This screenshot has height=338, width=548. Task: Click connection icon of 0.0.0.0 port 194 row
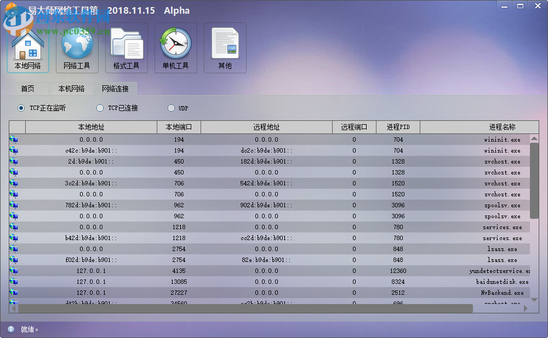(x=14, y=139)
